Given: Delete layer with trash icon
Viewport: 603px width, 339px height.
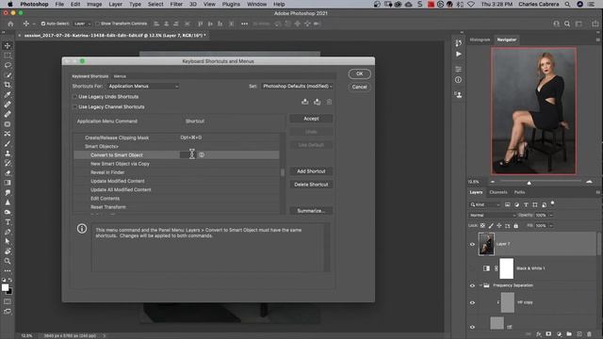Looking at the screenshot, I should [589, 334].
